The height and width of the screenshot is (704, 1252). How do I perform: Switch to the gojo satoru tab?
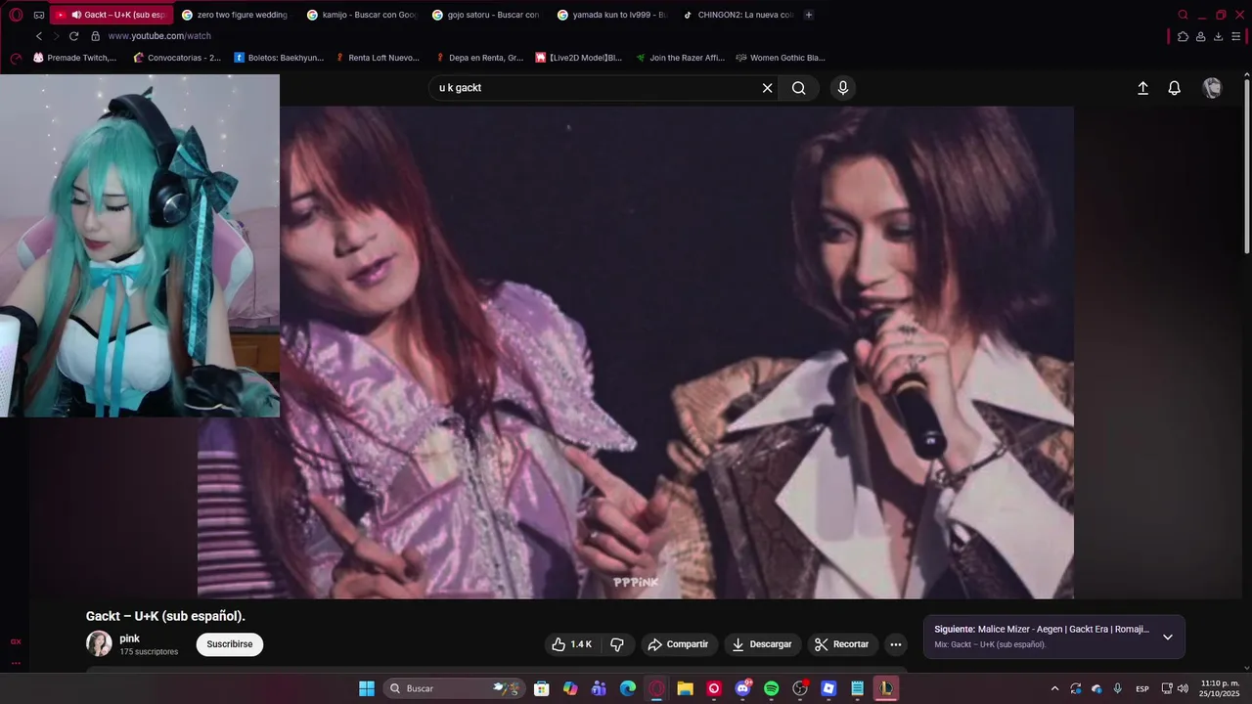click(x=486, y=15)
